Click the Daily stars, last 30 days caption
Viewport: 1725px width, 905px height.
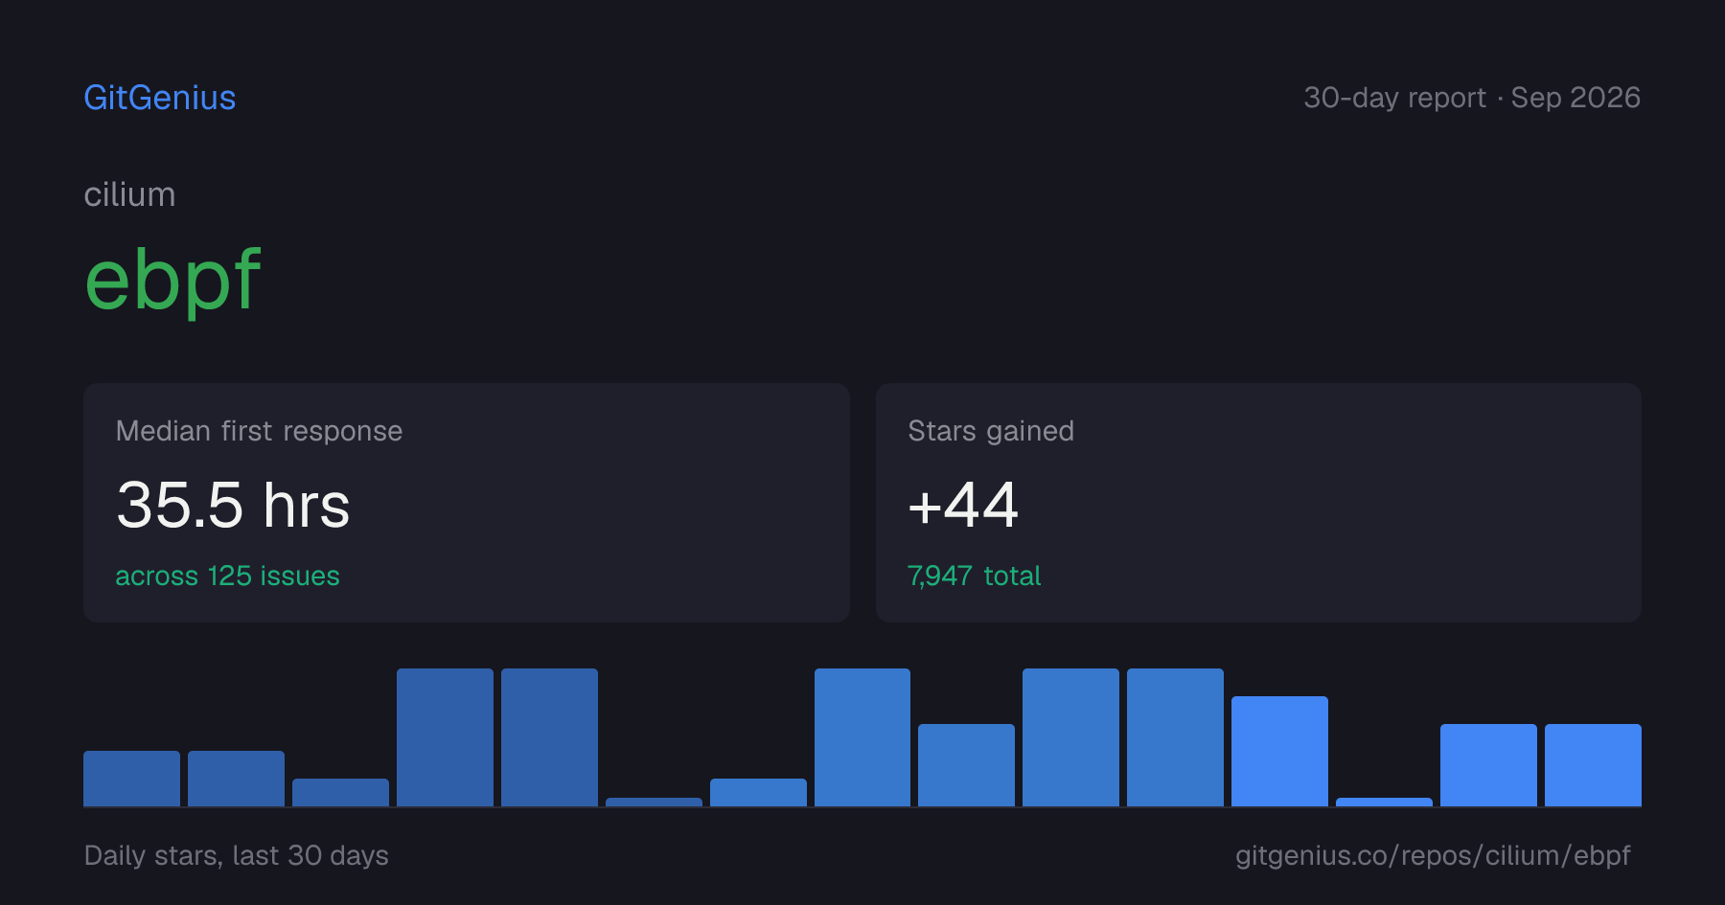(x=236, y=855)
